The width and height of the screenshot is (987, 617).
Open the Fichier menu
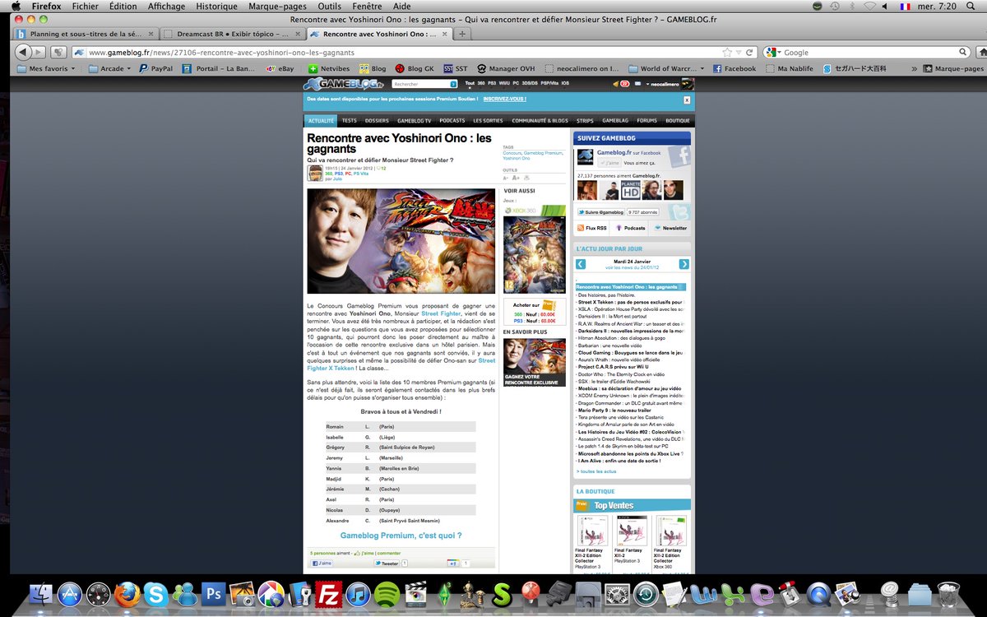coord(86,6)
